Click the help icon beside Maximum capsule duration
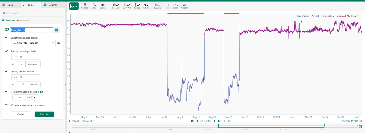The height and width of the screenshot is (133, 365). pos(41,92)
